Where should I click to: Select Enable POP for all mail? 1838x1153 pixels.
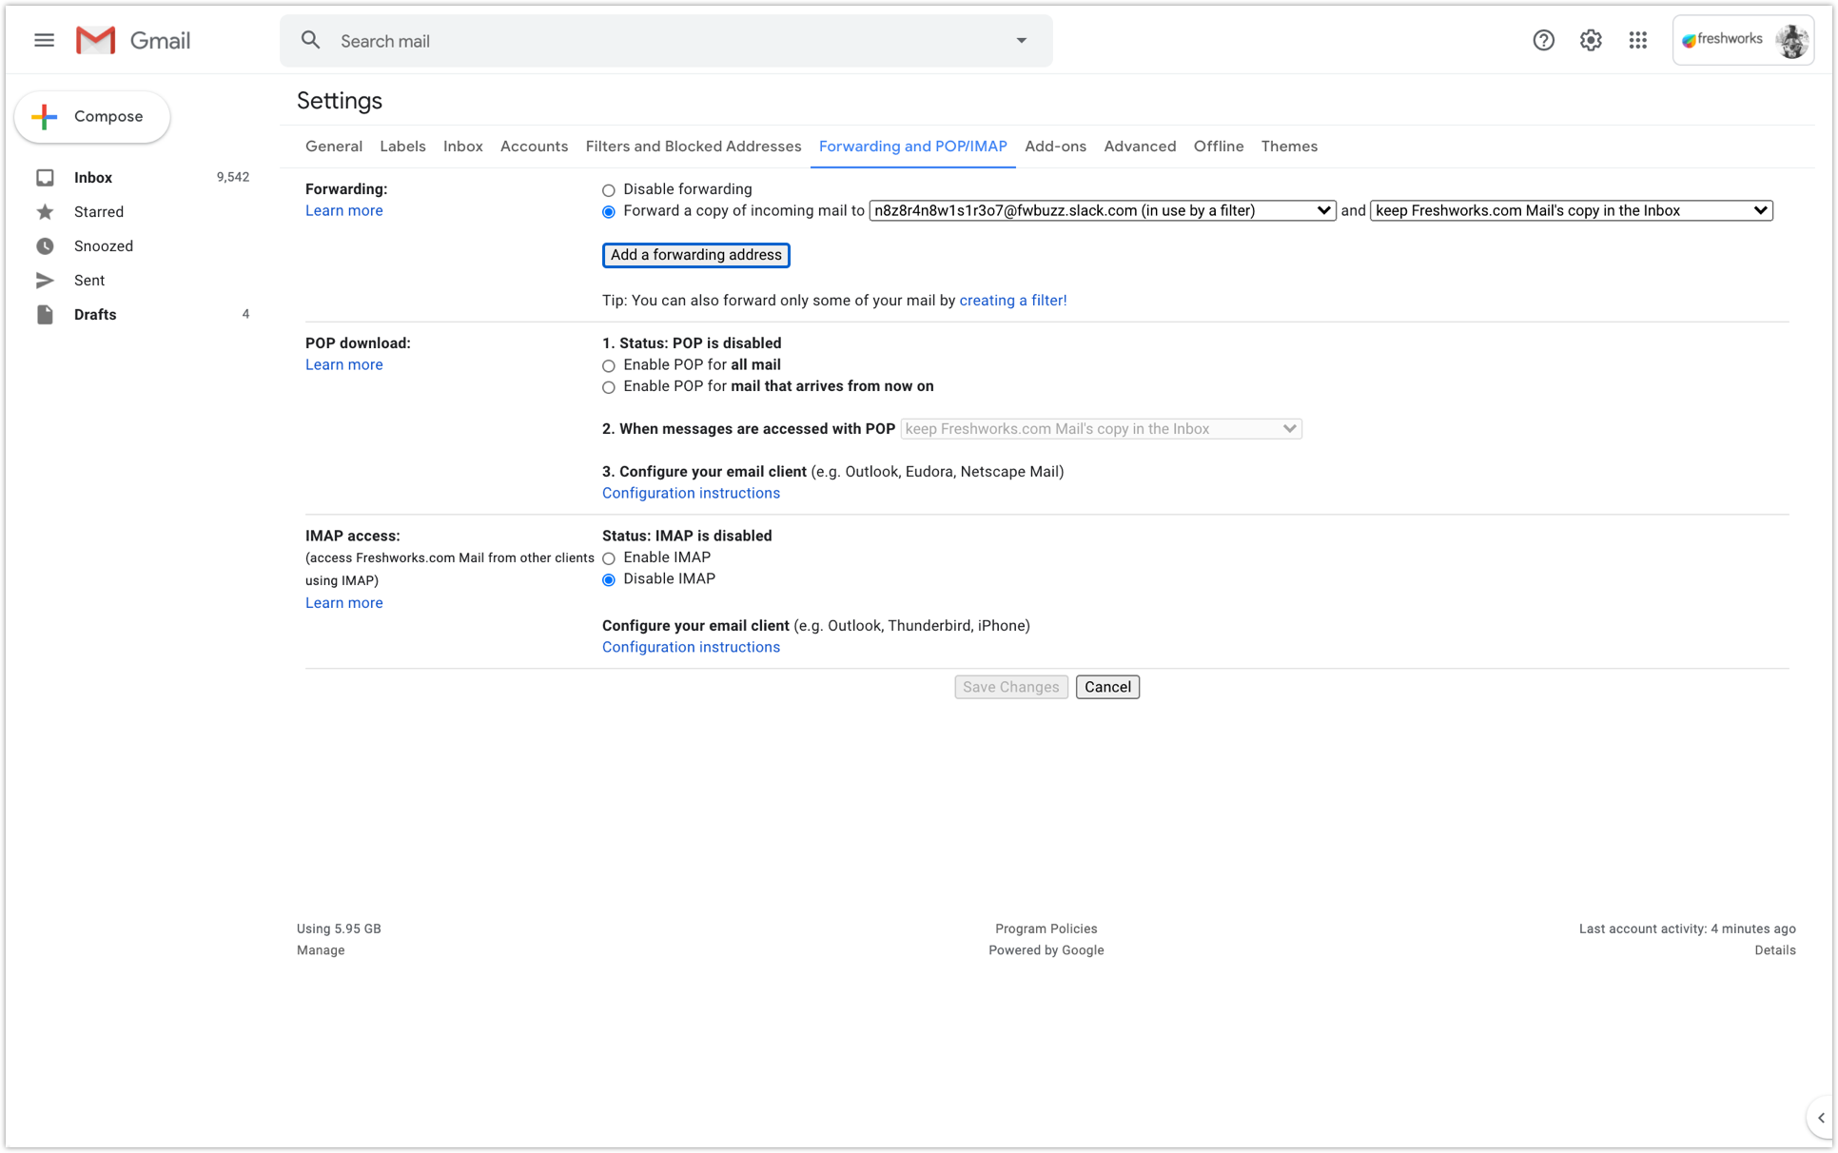(609, 365)
